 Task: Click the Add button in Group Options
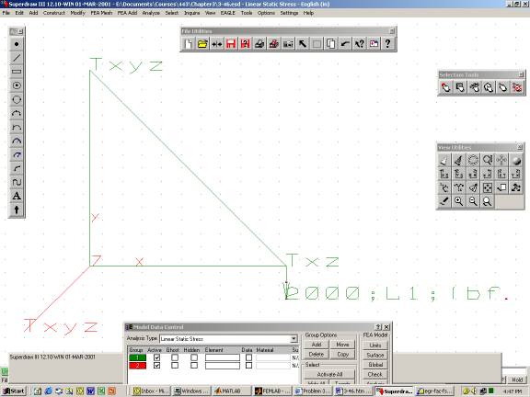coord(317,345)
